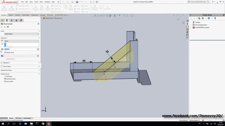Open the File menu
225x126 pixels.
click(x=22, y=2)
